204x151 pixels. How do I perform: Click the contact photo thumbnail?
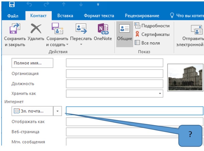(x=186, y=78)
